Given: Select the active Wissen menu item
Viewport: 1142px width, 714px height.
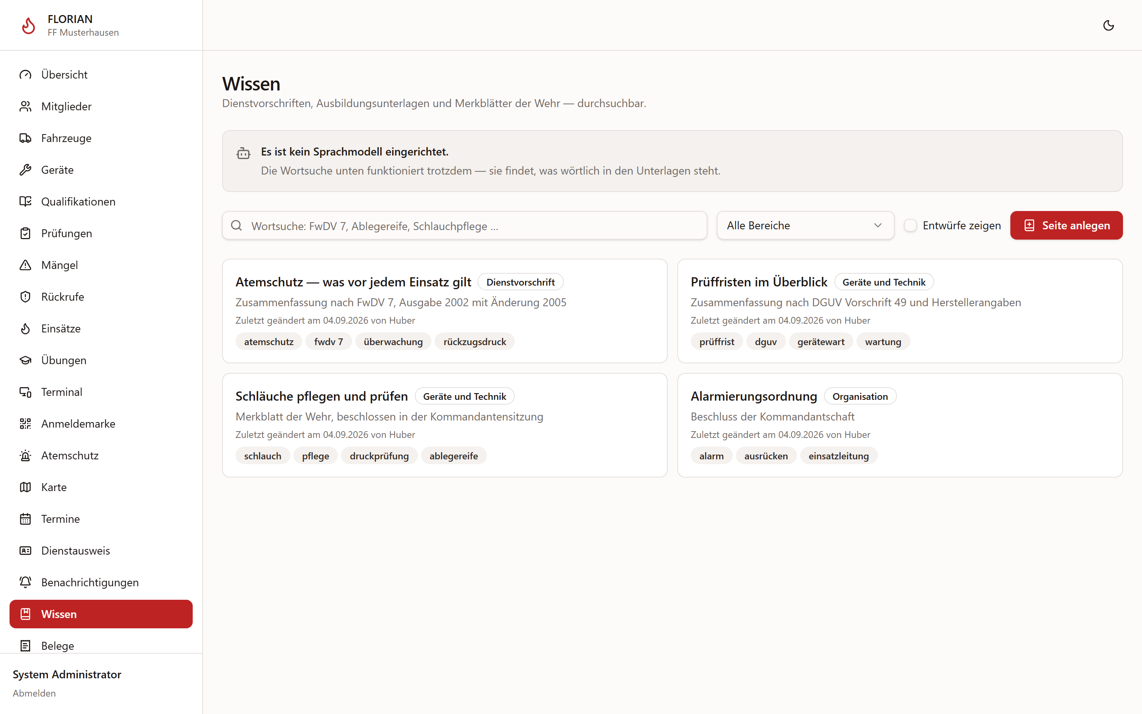Looking at the screenshot, I should pyautogui.click(x=101, y=614).
